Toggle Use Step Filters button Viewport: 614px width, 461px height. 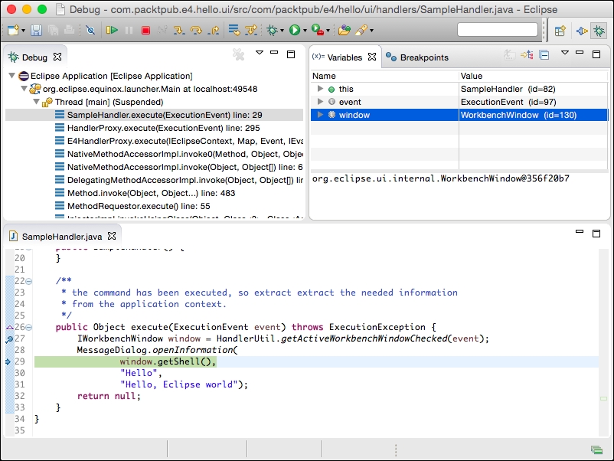pos(251,31)
